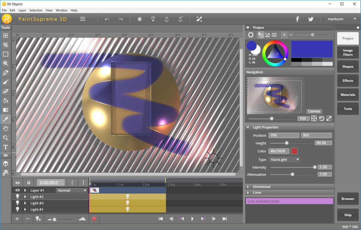Viewport: 361px width, 230px height.
Task: Select the Paint Bucket fill tool
Action: click(x=5, y=101)
